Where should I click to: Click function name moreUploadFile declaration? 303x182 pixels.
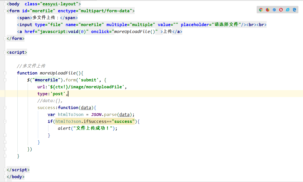pos(58,73)
